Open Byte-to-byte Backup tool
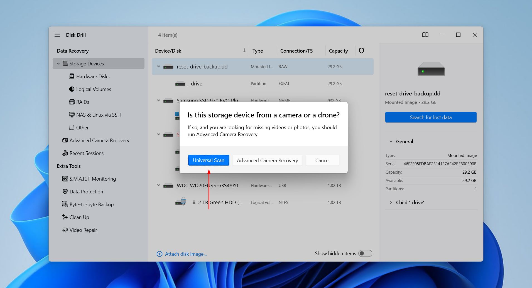 (92, 204)
